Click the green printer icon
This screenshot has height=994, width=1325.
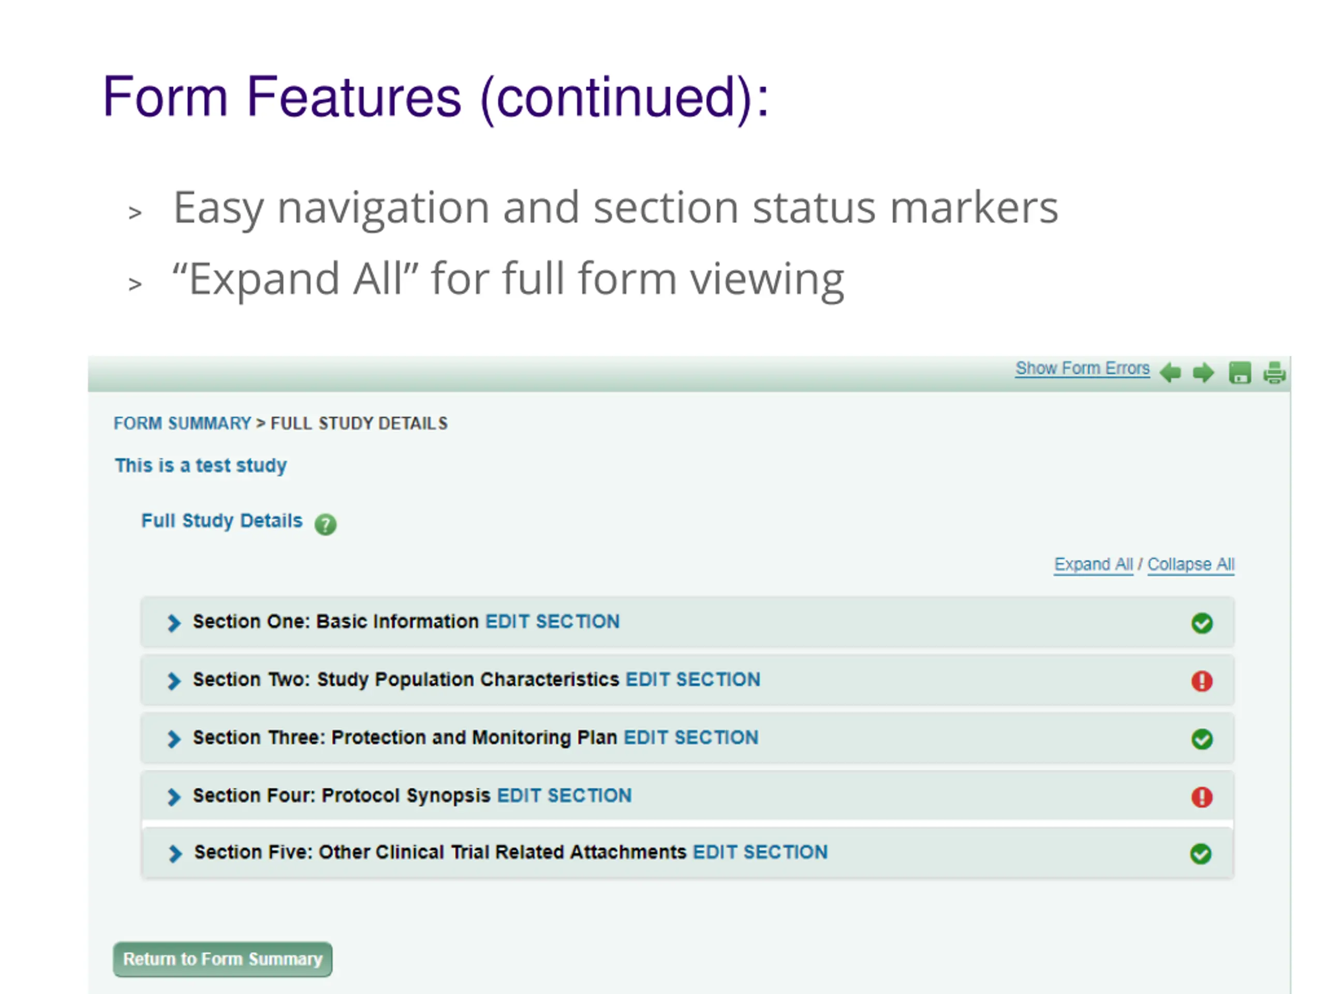(x=1274, y=373)
